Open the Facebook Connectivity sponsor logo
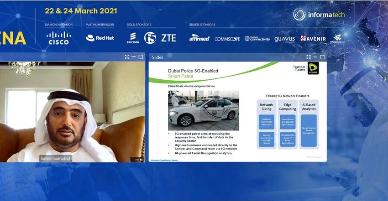 click(257, 39)
